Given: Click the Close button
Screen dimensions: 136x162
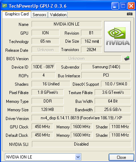Looking at the screenshot, I should (121, 157).
